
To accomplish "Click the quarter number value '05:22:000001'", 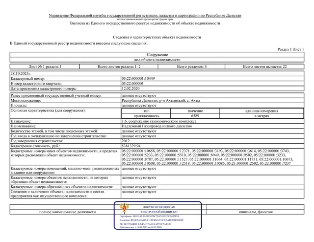I will [132, 84].
